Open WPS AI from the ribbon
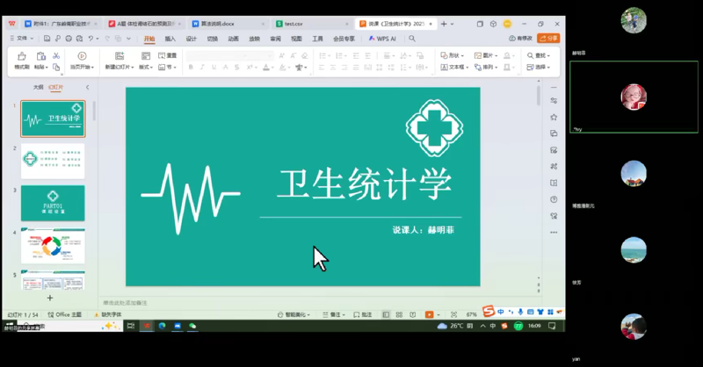 pyautogui.click(x=381, y=39)
